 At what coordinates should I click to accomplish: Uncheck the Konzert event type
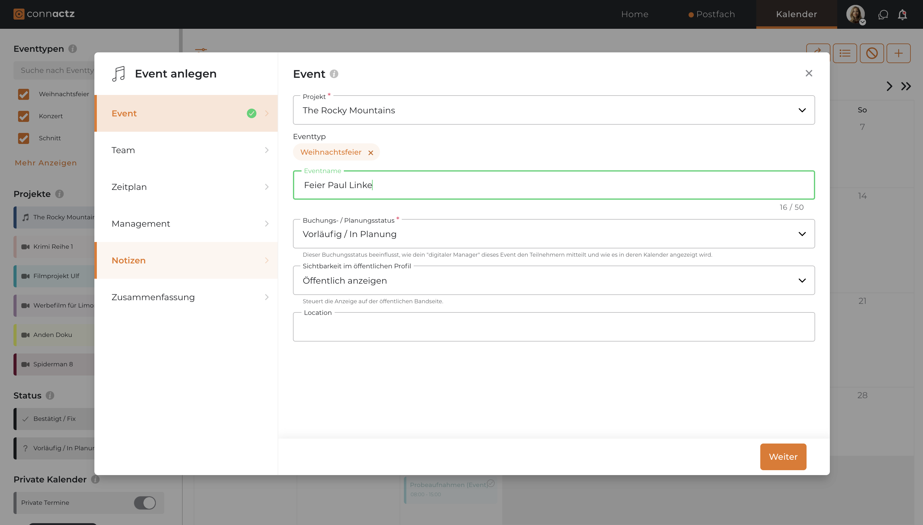[x=24, y=116]
